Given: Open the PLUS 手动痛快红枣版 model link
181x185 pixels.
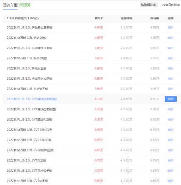Looking at the screenshot, I should [30, 48].
